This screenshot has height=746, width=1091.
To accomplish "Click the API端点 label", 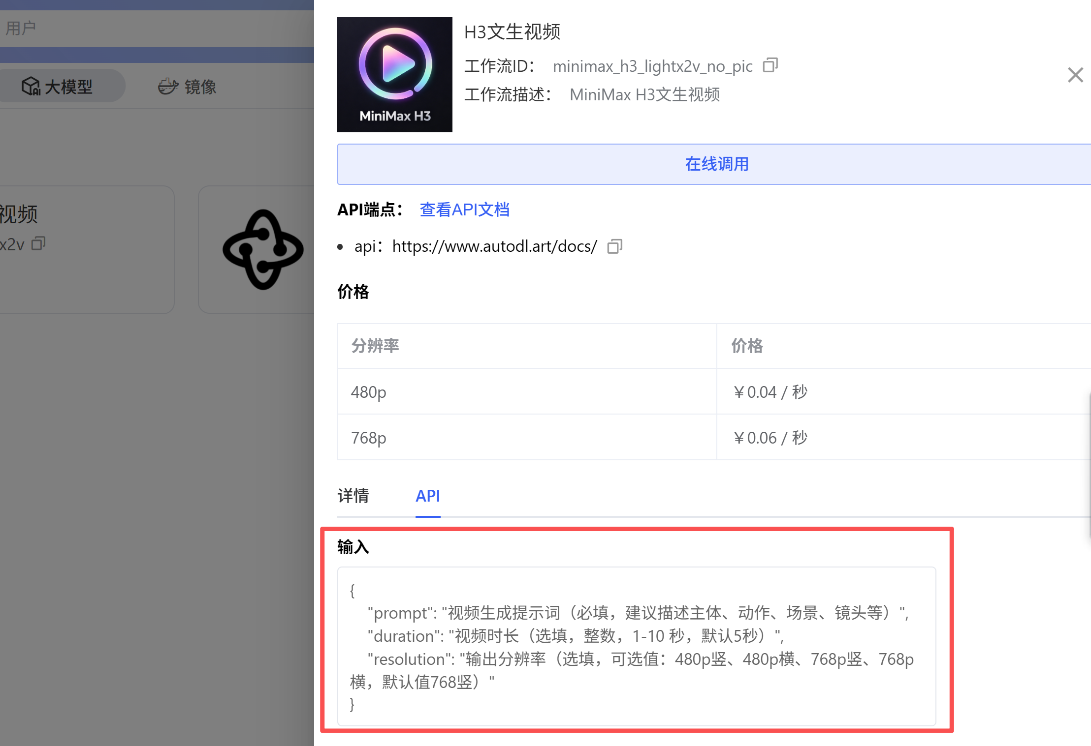I will (x=371, y=210).
